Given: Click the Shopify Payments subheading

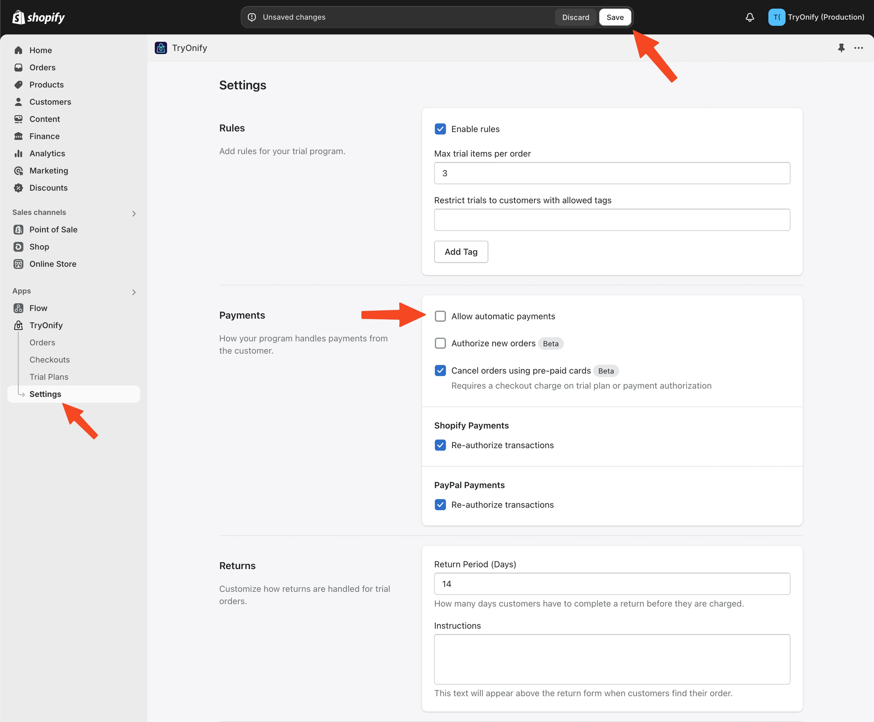Looking at the screenshot, I should pos(472,425).
